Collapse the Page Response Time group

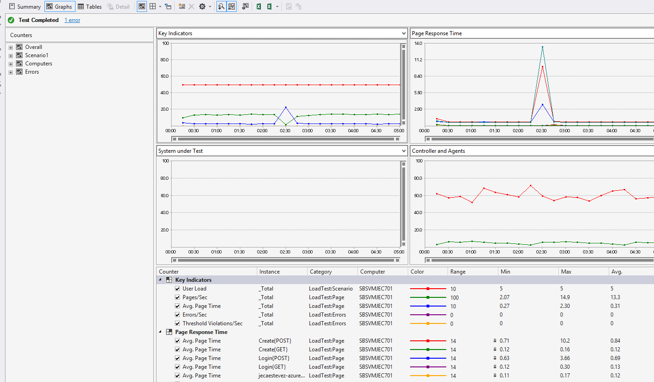[160, 332]
